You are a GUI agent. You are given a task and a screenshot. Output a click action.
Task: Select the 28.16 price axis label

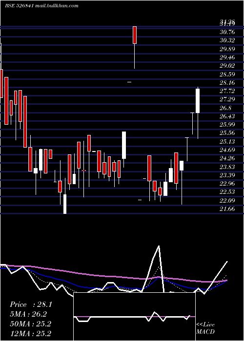(227, 83)
